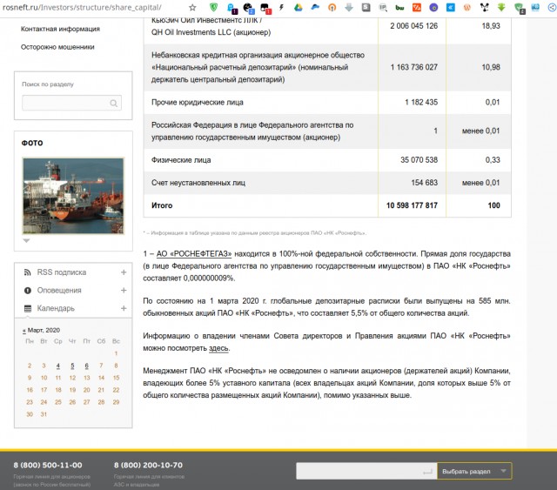Click the search magnifier in section search box

114,103
